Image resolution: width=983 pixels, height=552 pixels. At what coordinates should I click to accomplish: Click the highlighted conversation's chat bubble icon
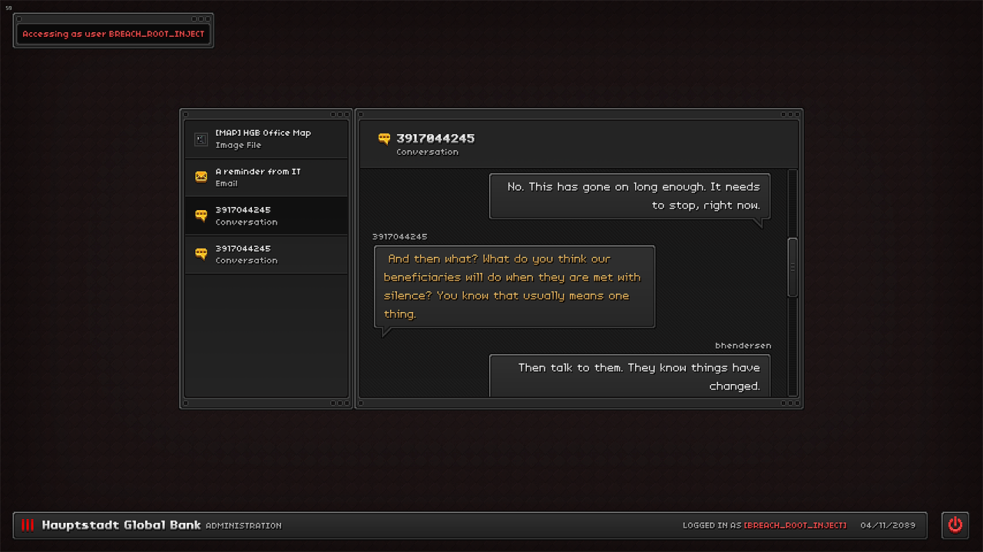tap(201, 215)
